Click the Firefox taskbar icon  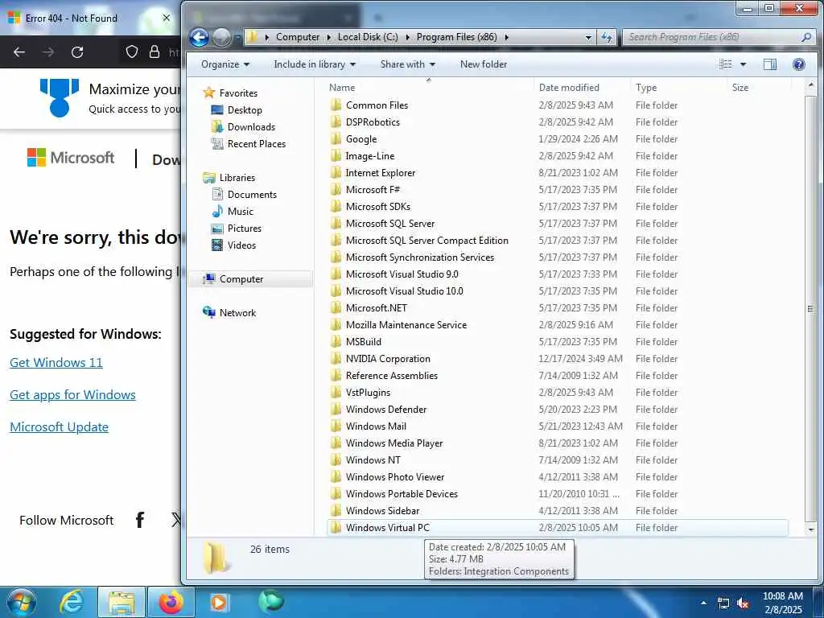171,602
